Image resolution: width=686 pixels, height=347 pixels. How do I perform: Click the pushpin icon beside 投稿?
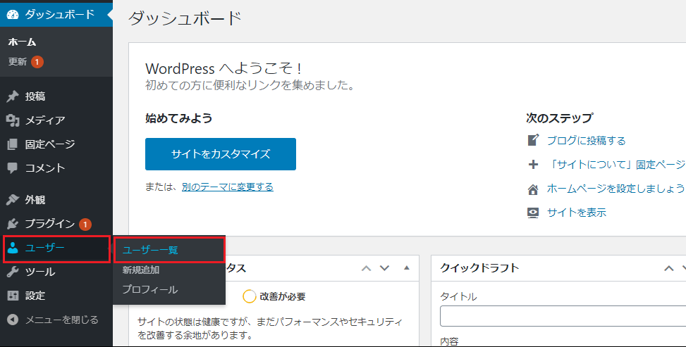pos(13,96)
